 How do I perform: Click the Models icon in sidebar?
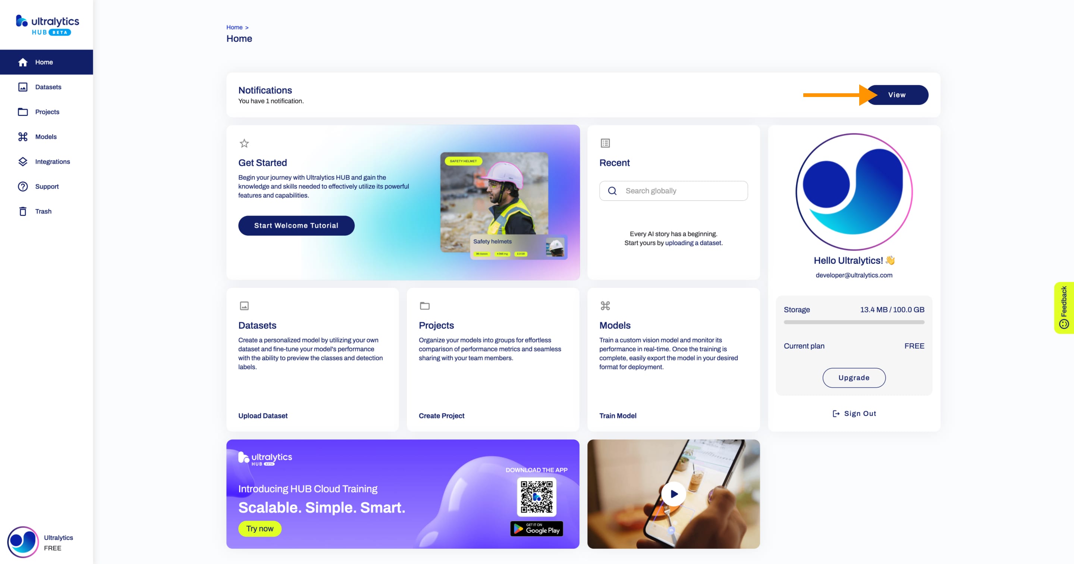pyautogui.click(x=22, y=137)
